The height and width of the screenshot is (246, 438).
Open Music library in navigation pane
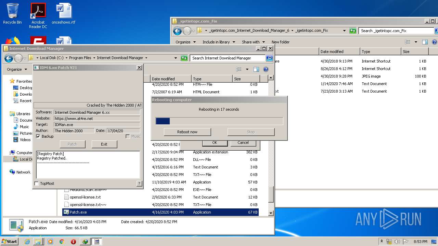click(24, 127)
